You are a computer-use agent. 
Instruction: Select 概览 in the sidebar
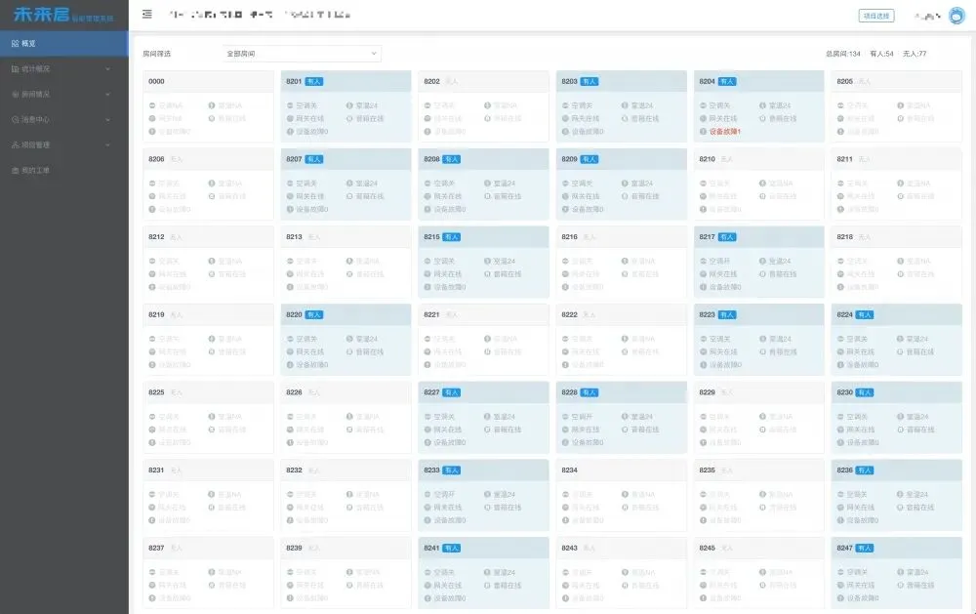tap(63, 44)
